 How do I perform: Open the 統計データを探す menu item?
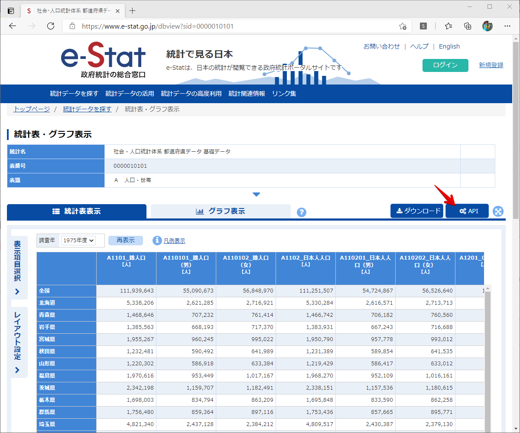75,94
